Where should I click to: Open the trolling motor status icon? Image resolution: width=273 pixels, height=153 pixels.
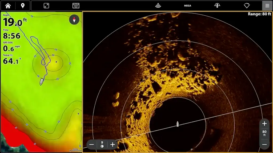[x=217, y=6]
